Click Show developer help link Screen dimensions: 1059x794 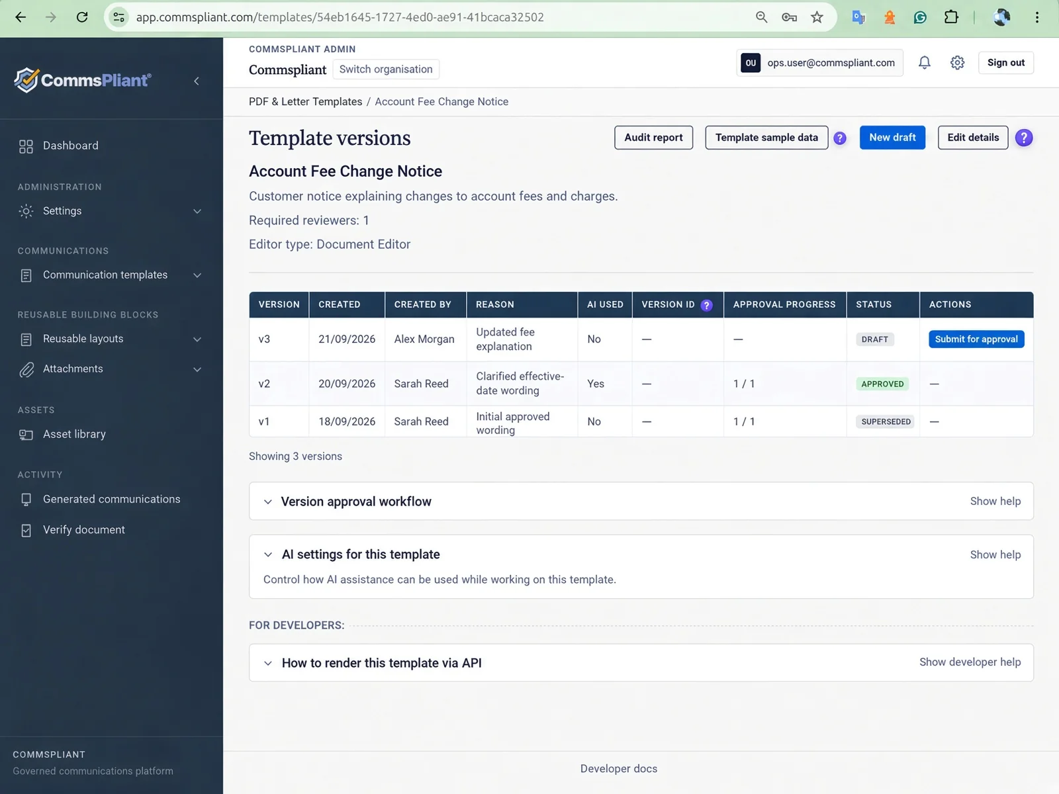point(970,662)
